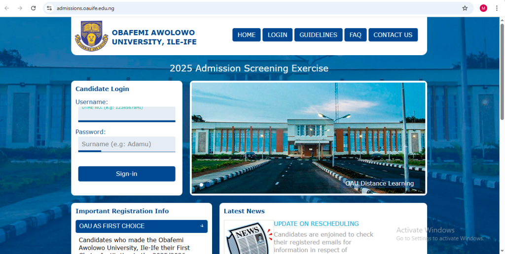Click the page vertical scrollbar thumb
This screenshot has width=505, height=254.
click(502, 71)
